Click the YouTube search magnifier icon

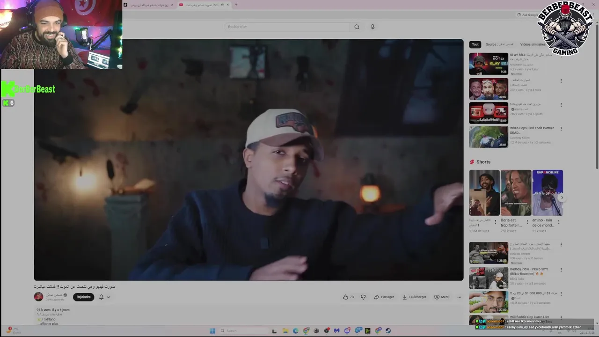[x=357, y=27]
